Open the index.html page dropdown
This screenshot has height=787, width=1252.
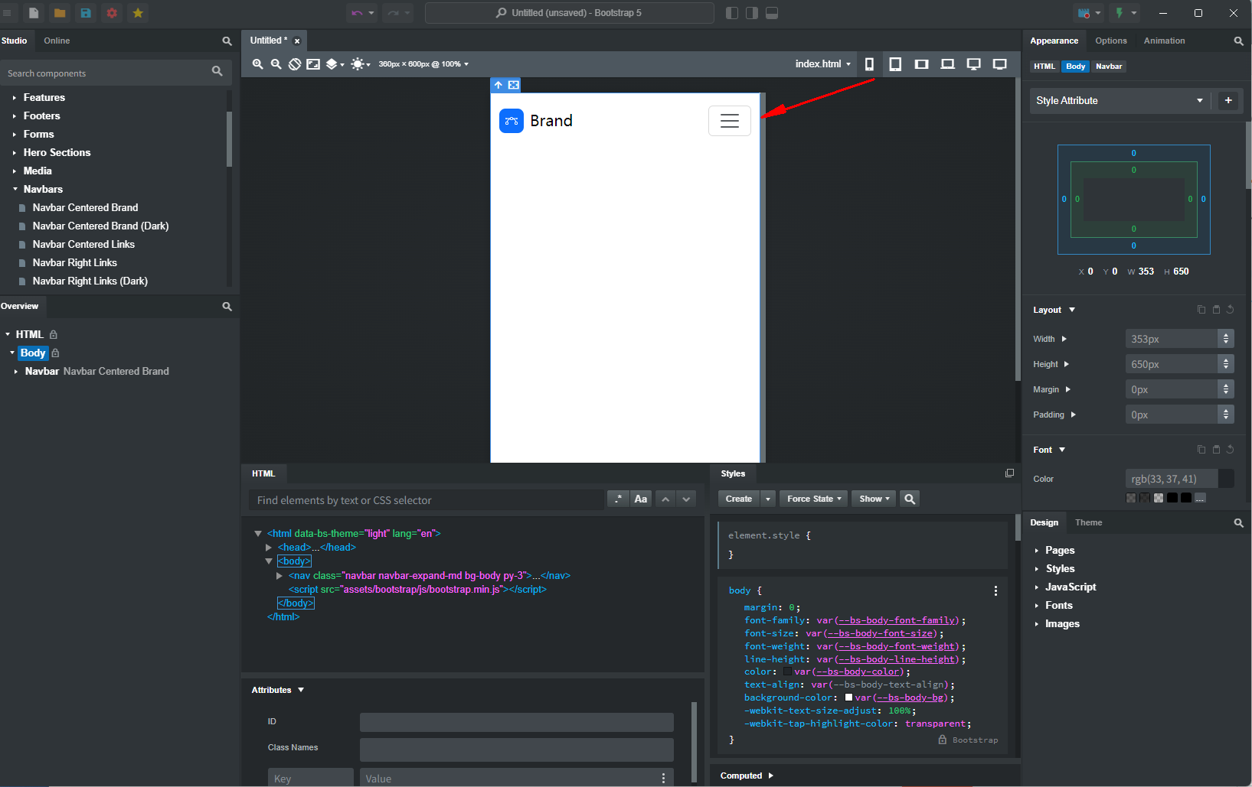[823, 64]
